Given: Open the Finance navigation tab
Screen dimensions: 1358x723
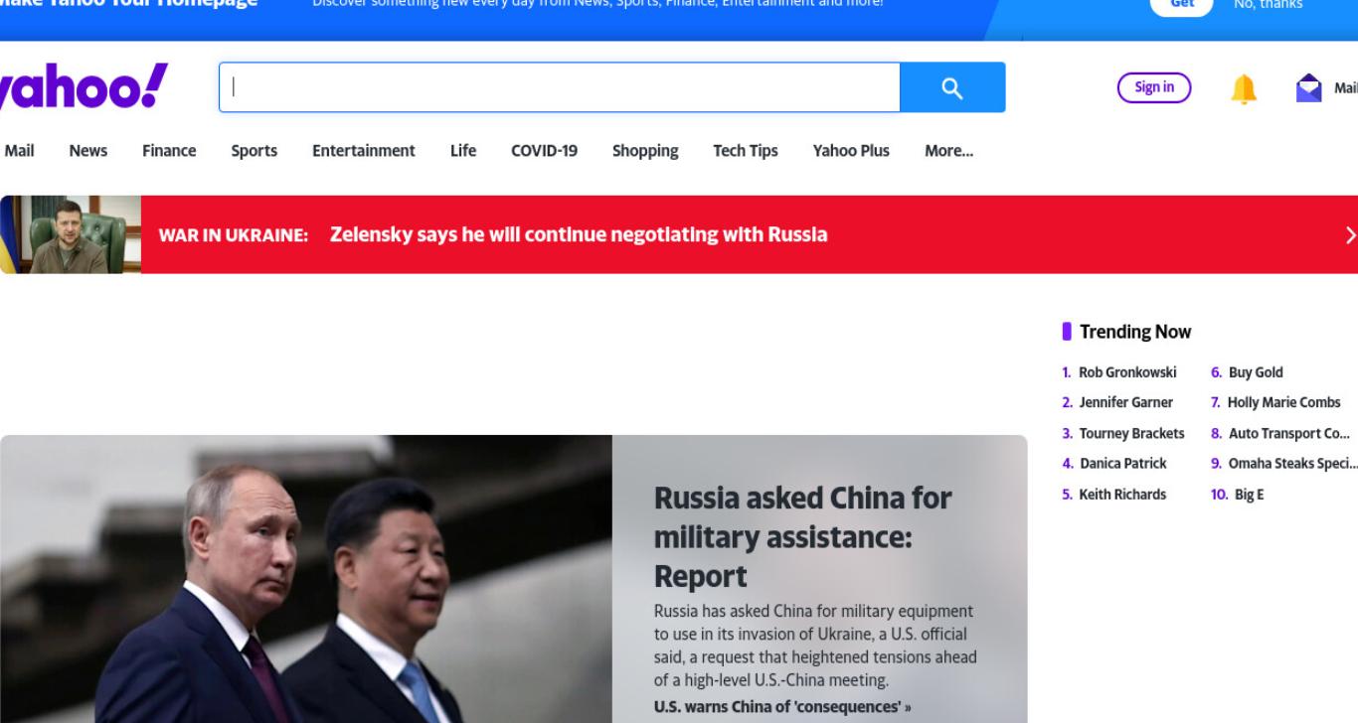Looking at the screenshot, I should [x=169, y=151].
